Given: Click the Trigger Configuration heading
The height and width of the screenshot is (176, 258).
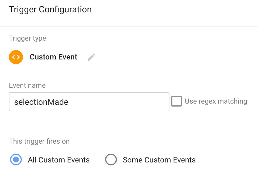Looking at the screenshot, I should tap(50, 9).
